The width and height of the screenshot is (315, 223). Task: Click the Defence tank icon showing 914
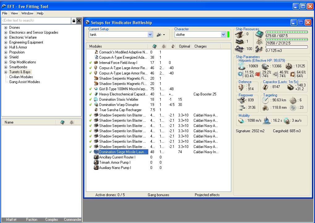241,87
